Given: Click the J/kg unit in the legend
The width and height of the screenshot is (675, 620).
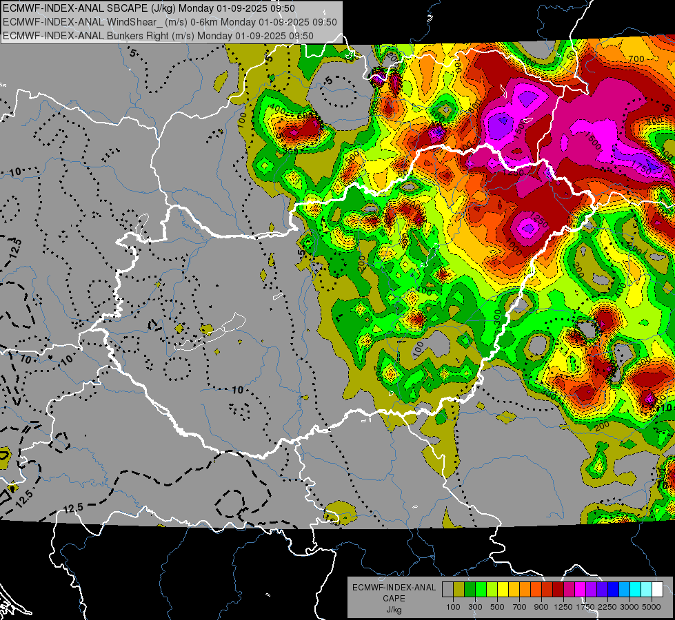Looking at the screenshot, I should [394, 610].
